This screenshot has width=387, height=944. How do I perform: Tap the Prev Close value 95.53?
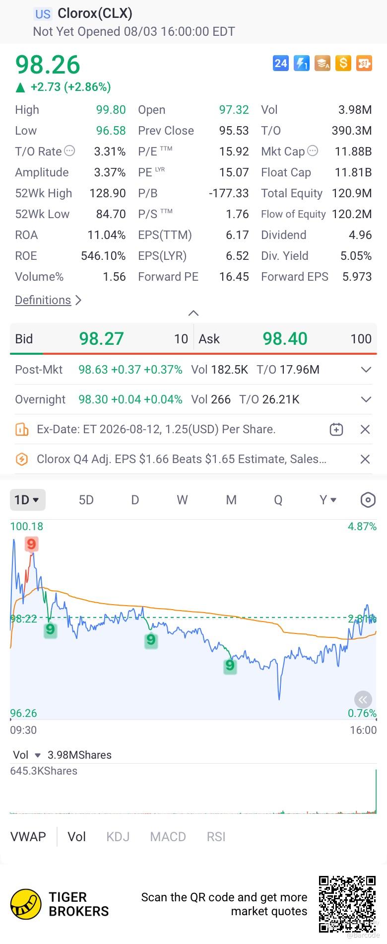234,131
